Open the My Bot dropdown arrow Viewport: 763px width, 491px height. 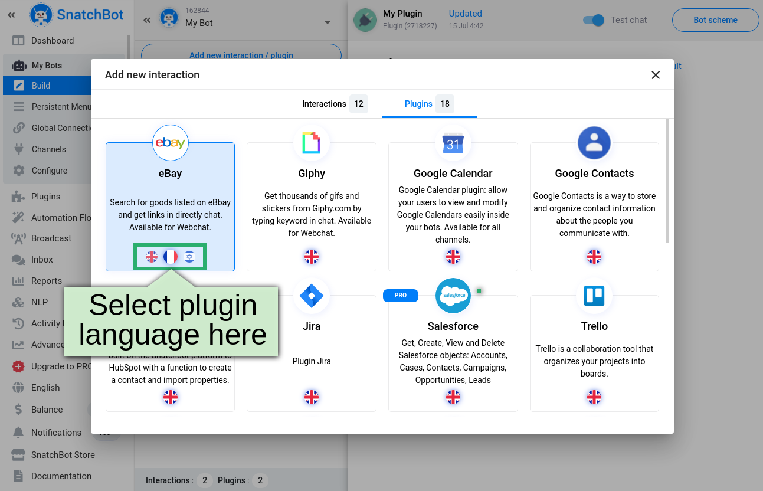[328, 23]
